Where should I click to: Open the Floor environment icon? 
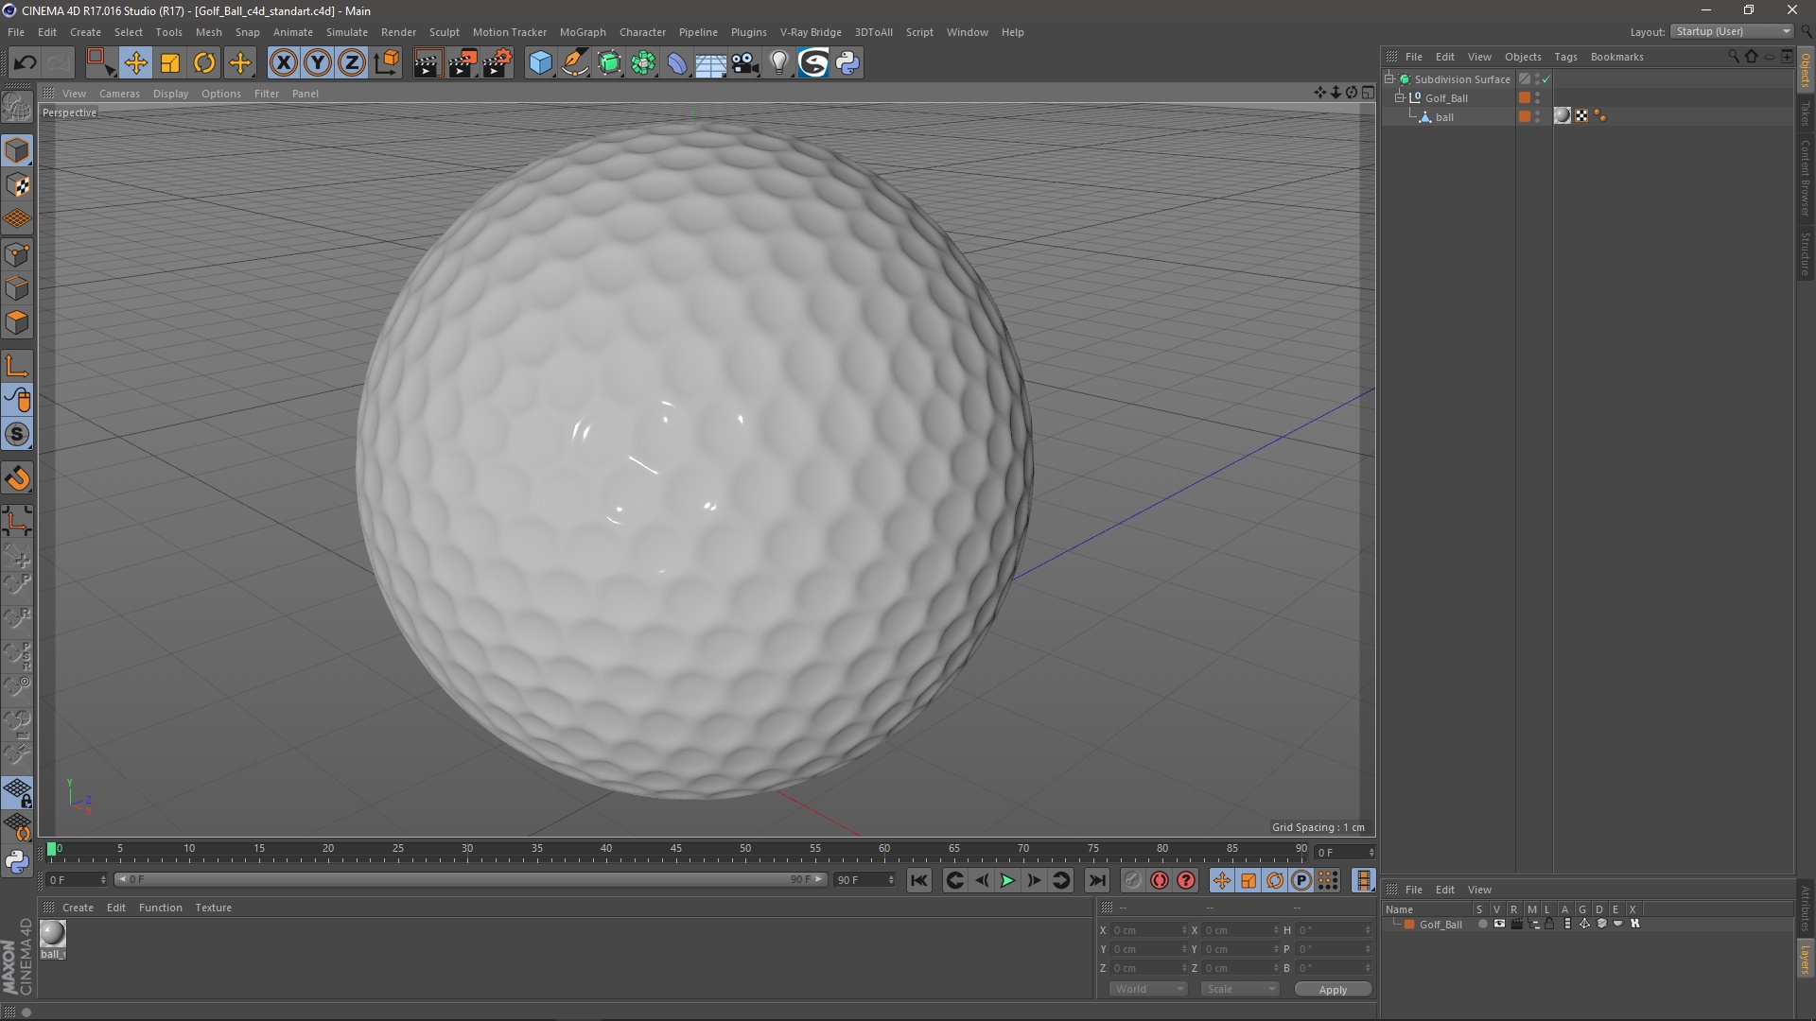pos(710,63)
